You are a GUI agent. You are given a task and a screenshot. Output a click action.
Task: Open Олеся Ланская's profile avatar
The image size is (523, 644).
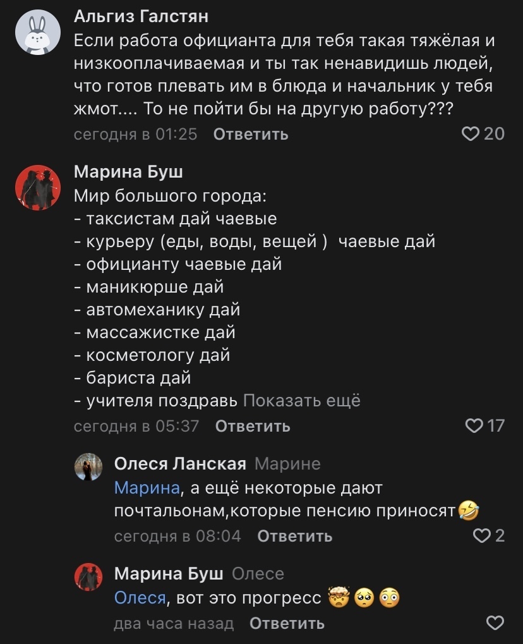(x=88, y=468)
